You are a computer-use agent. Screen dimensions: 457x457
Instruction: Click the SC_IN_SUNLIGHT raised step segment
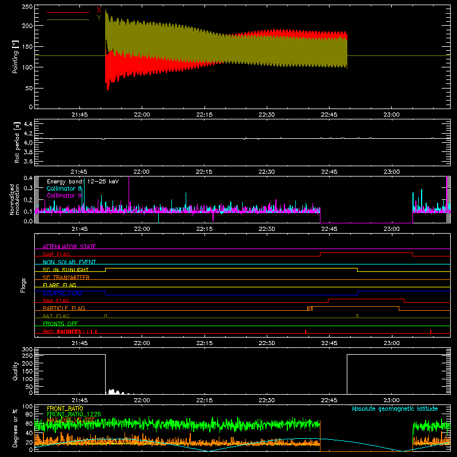coord(231,268)
